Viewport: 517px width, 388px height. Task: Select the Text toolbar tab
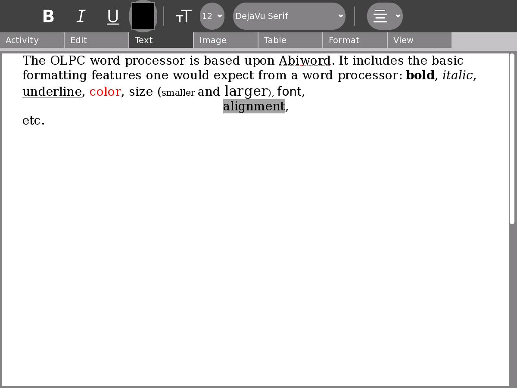click(161, 40)
